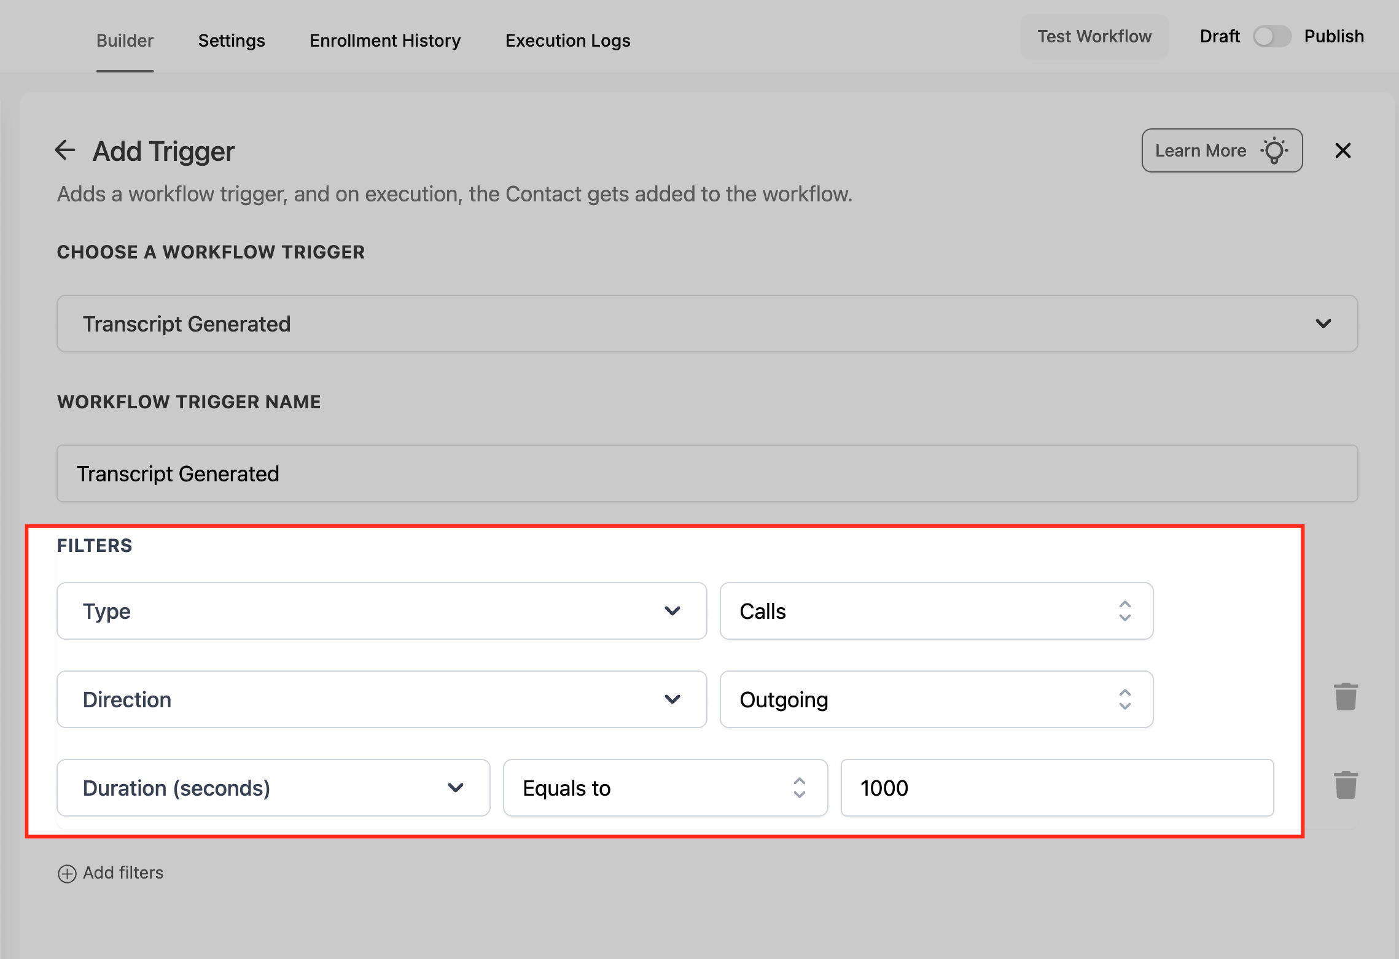Image resolution: width=1399 pixels, height=959 pixels.
Task: Click the Test Workflow button
Action: tap(1094, 37)
